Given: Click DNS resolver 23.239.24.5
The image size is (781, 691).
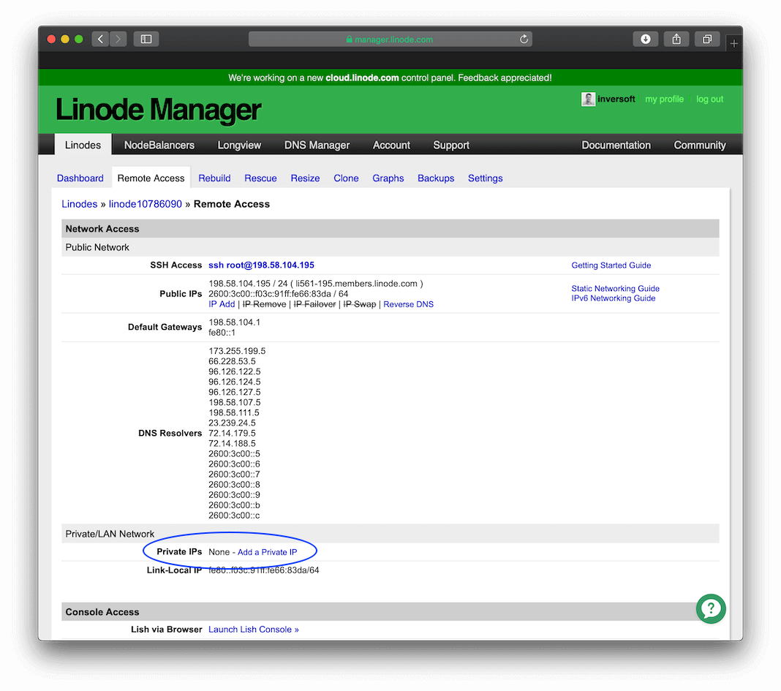Looking at the screenshot, I should click(232, 423).
